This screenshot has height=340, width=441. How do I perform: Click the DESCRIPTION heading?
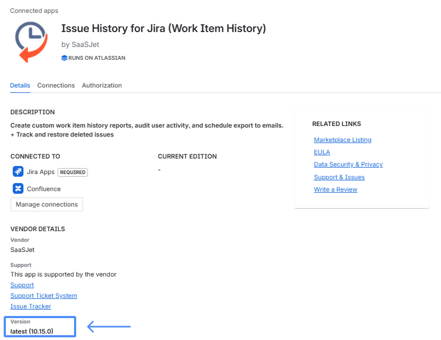32,112
